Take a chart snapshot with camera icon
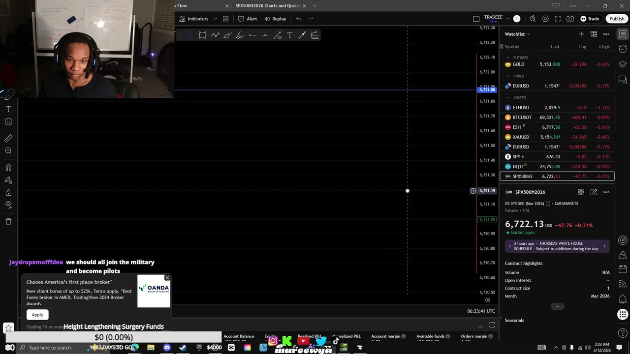This screenshot has width=630, height=354. click(x=570, y=19)
